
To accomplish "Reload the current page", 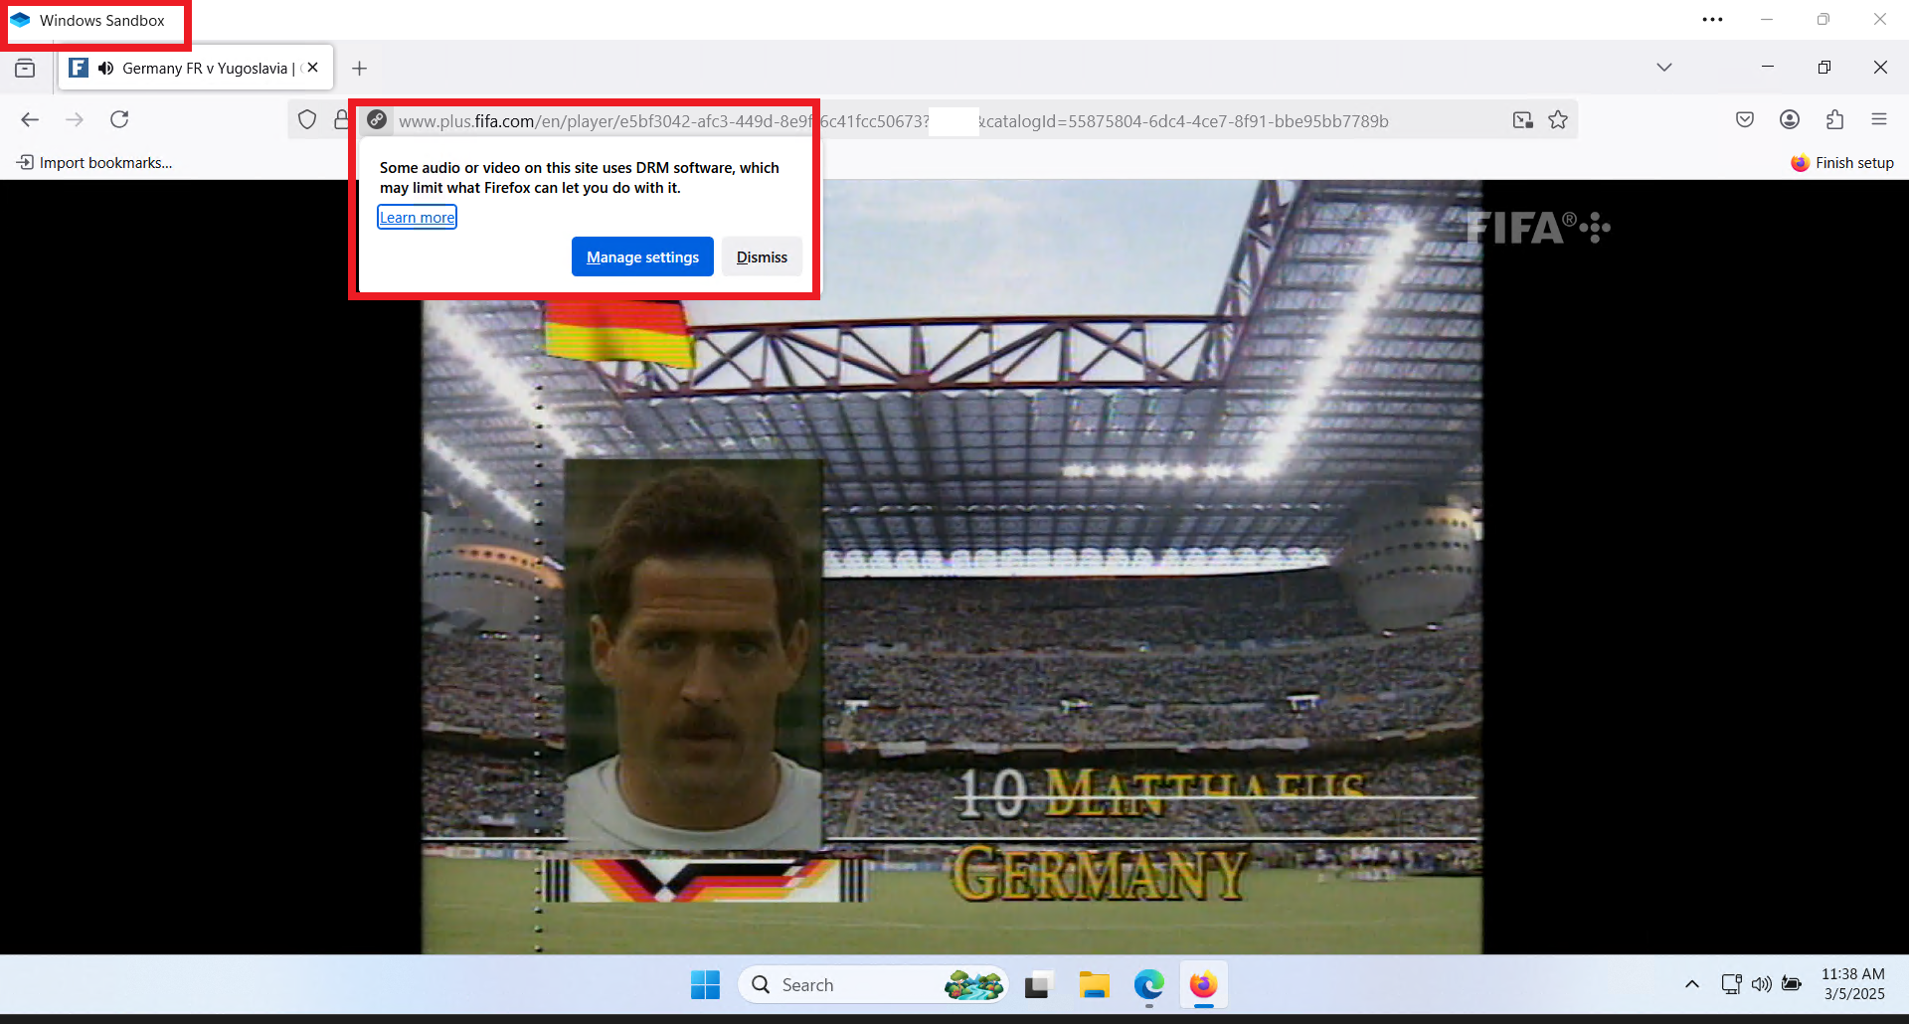I will pos(119,119).
